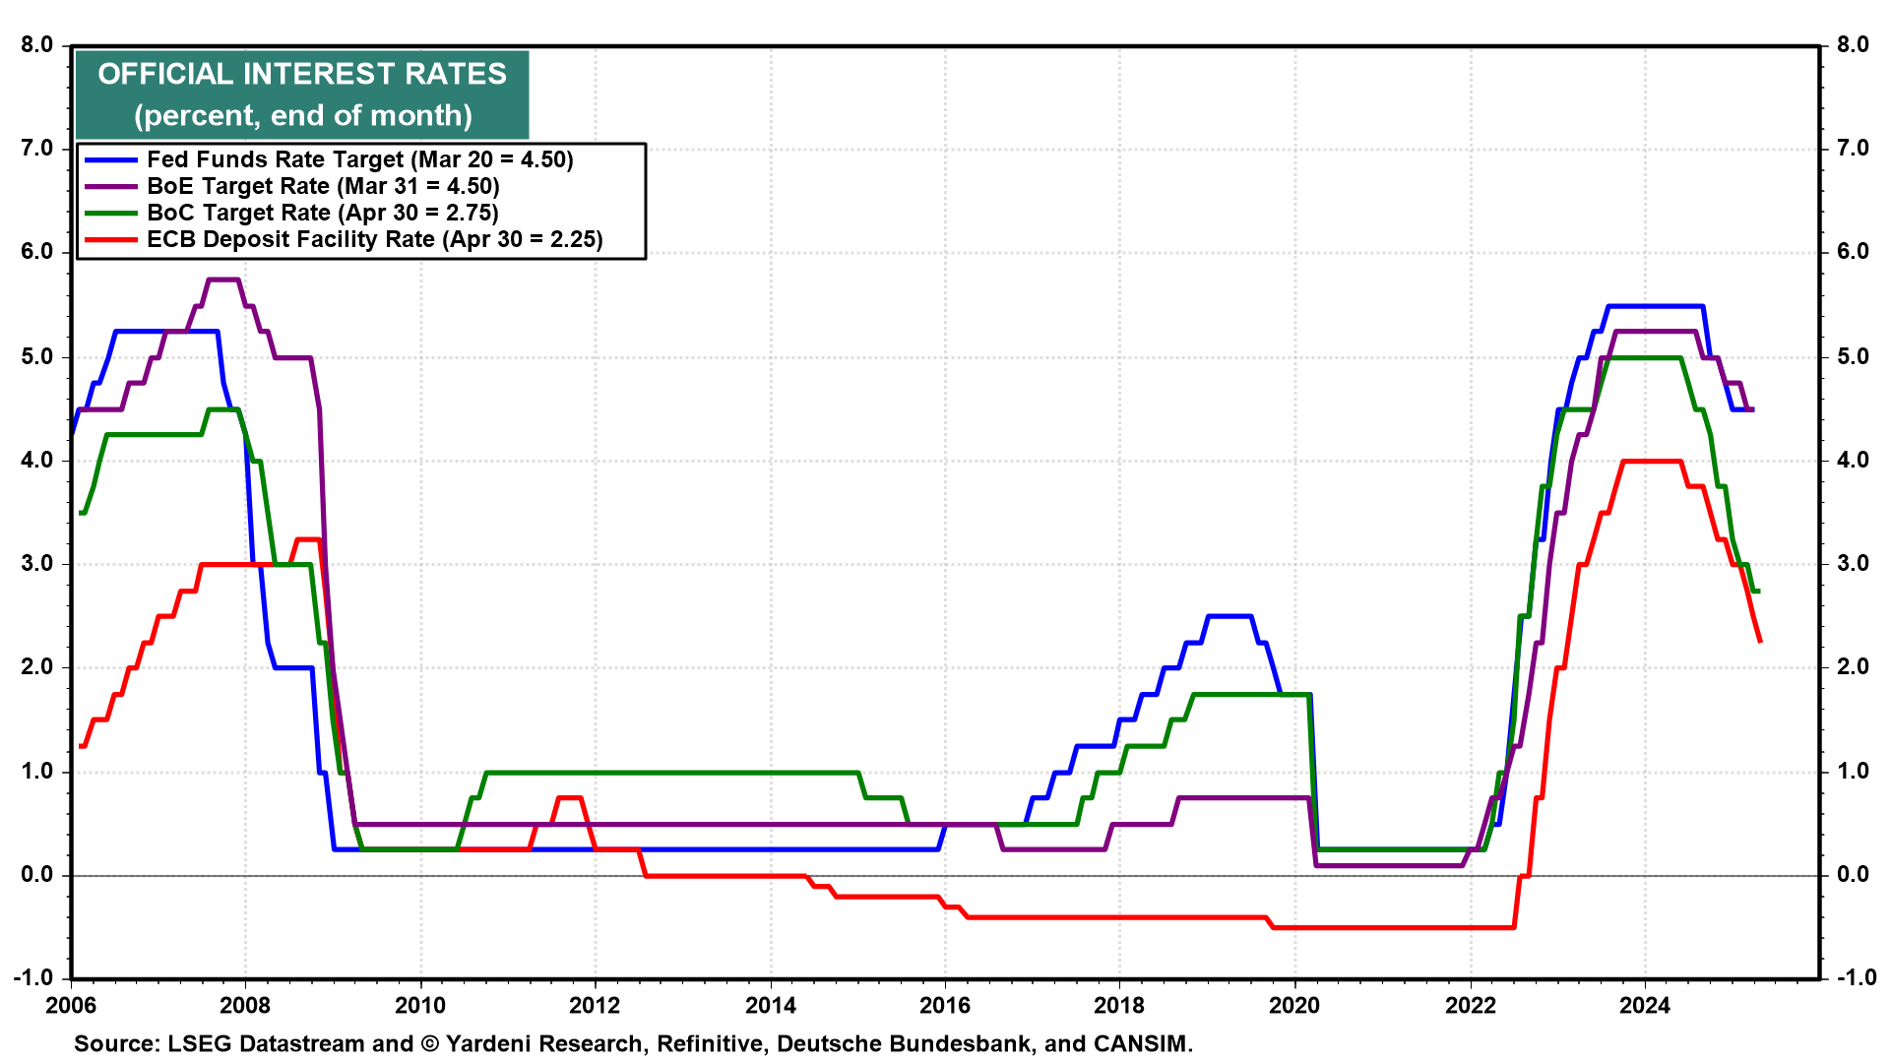The width and height of the screenshot is (1890, 1063).
Task: Click the red ECB line endpoint in 2025
Action: click(x=1759, y=641)
